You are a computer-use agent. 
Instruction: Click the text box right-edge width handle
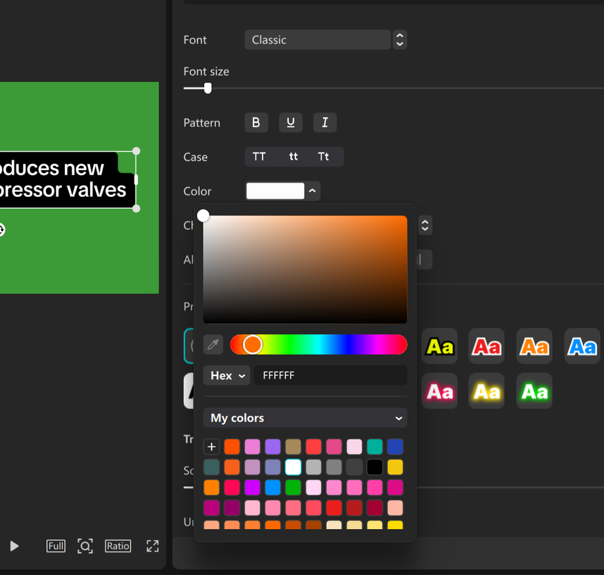point(136,179)
